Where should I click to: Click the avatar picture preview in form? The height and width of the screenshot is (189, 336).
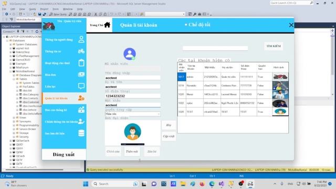[133, 132]
